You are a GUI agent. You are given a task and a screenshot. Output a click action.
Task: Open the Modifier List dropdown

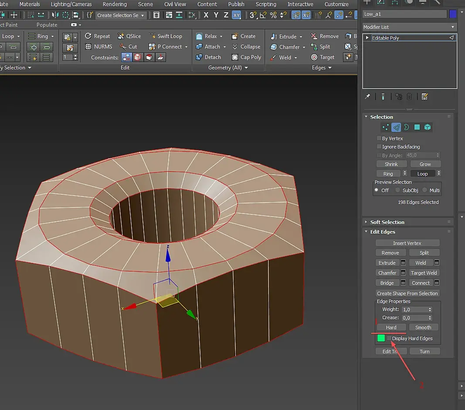(410, 27)
